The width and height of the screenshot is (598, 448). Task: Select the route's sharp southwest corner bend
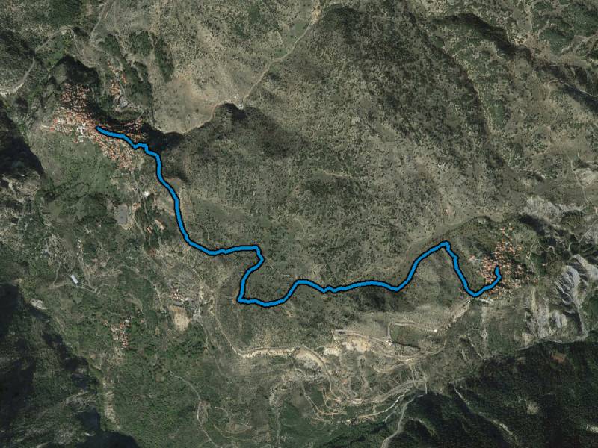[241, 300]
